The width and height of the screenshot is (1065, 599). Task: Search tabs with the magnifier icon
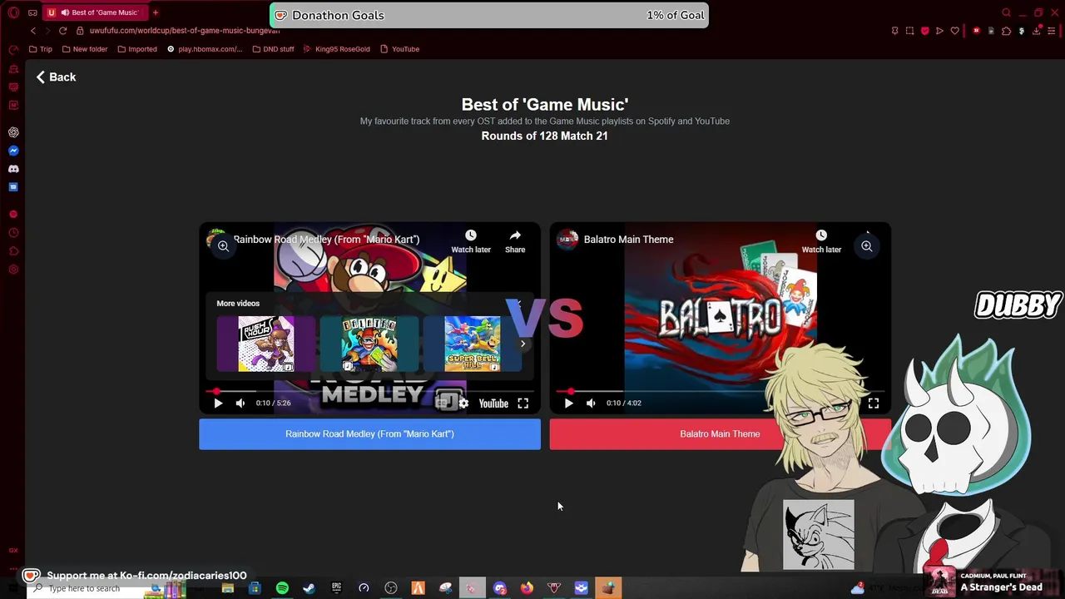[1006, 12]
